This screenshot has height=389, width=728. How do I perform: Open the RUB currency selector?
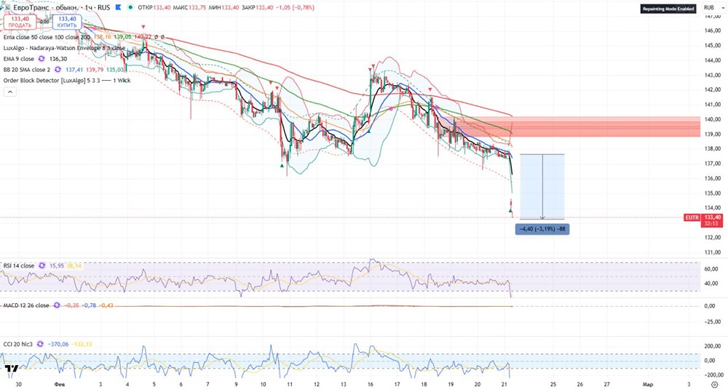click(x=709, y=8)
